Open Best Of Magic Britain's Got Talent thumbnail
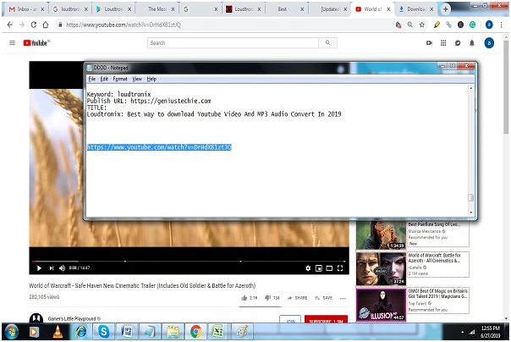 pyautogui.click(x=381, y=305)
